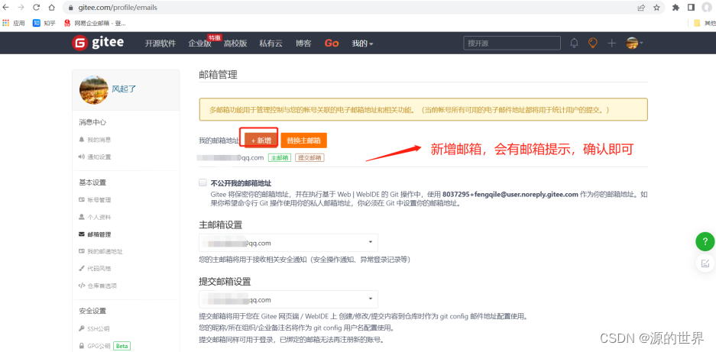Image resolution: width=716 pixels, height=352 pixels.
Task: Open the plus create-new icon in the header
Action: click(x=612, y=44)
